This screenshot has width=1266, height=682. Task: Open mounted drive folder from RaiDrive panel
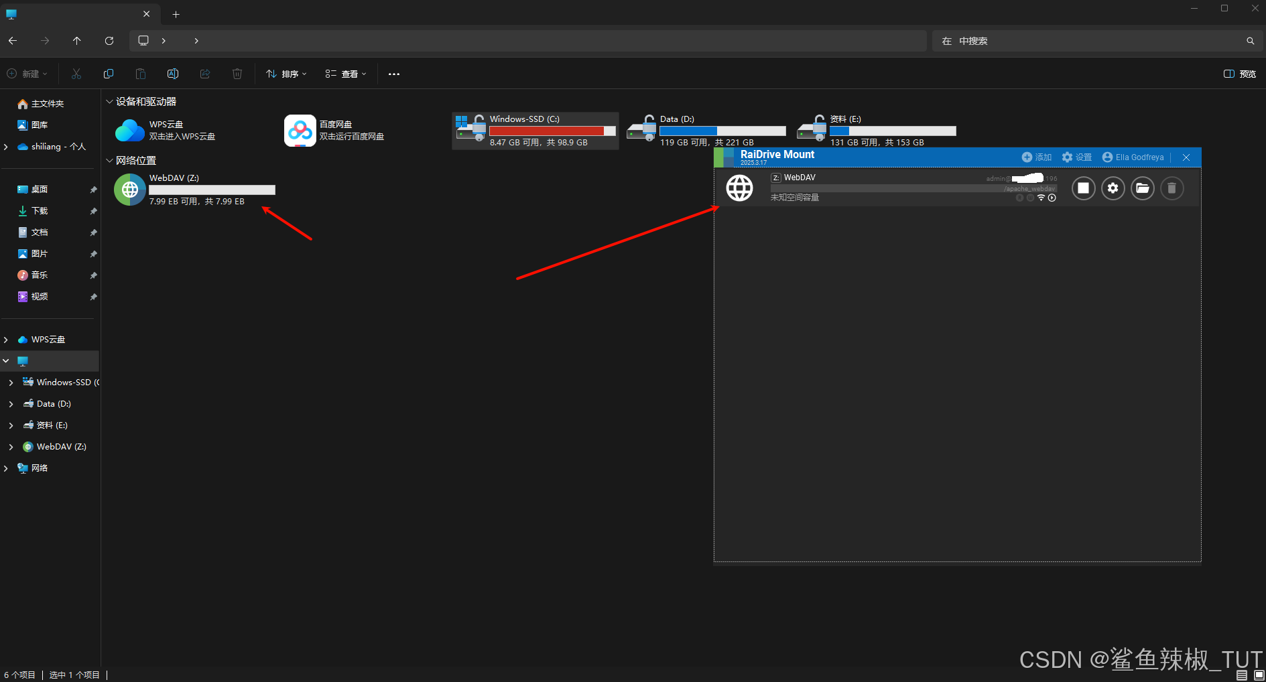(x=1143, y=188)
